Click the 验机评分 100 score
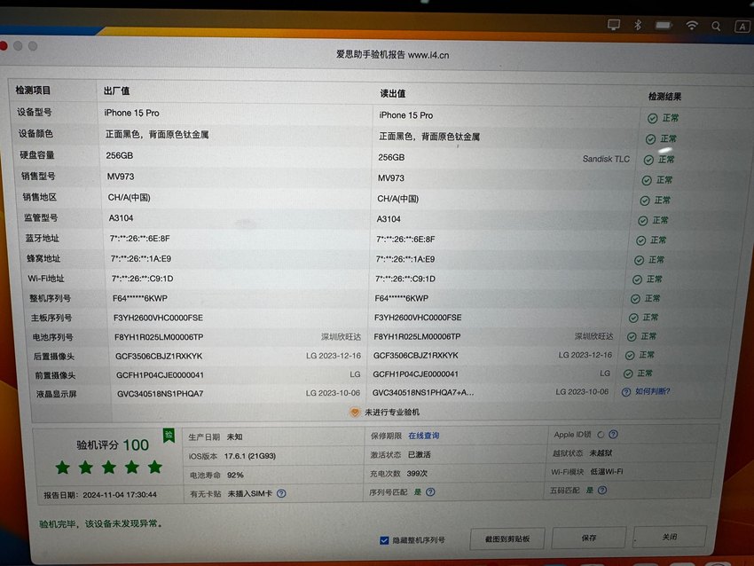The width and height of the screenshot is (754, 566). 113,444
